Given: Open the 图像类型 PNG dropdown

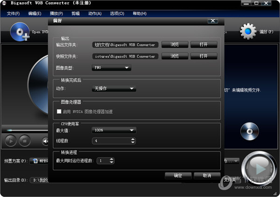Looking at the screenshot, I should click(x=112, y=68).
